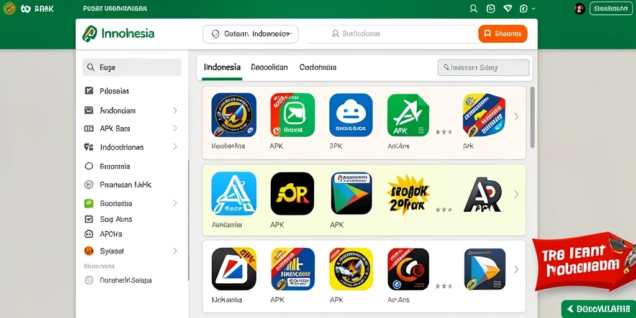This screenshot has height=318, width=636.
Task: Click the APK Bam sidebar icon
Action: click(x=88, y=129)
